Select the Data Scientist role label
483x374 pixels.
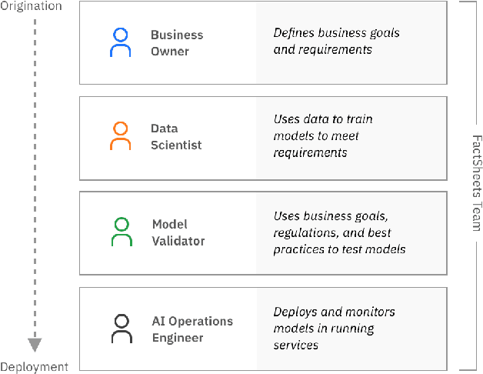point(176,137)
